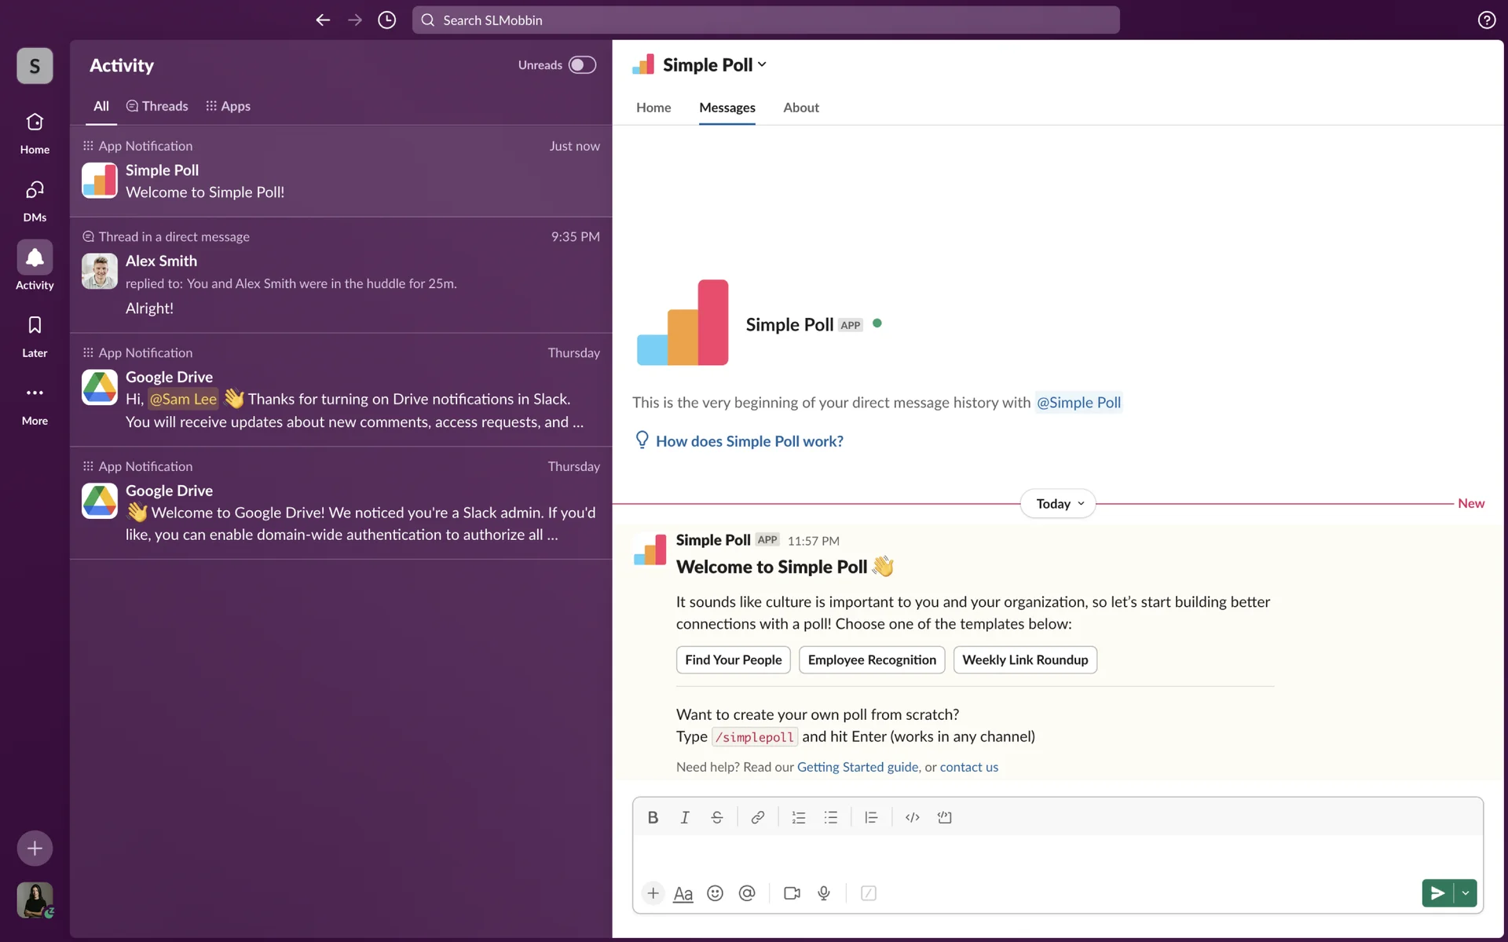Viewport: 1508px width, 942px height.
Task: Click the Strikethrough formatting icon
Action: tap(716, 817)
